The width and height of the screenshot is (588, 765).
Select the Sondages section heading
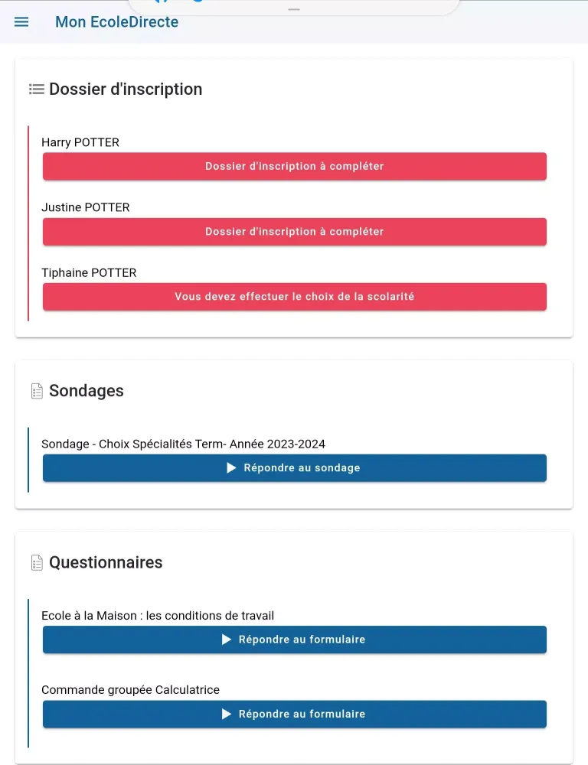(87, 391)
